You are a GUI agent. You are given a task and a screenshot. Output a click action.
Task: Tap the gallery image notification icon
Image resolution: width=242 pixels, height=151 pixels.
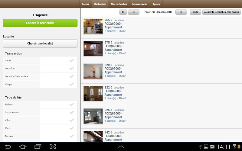206,146
